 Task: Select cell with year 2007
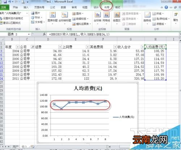(12, 63)
